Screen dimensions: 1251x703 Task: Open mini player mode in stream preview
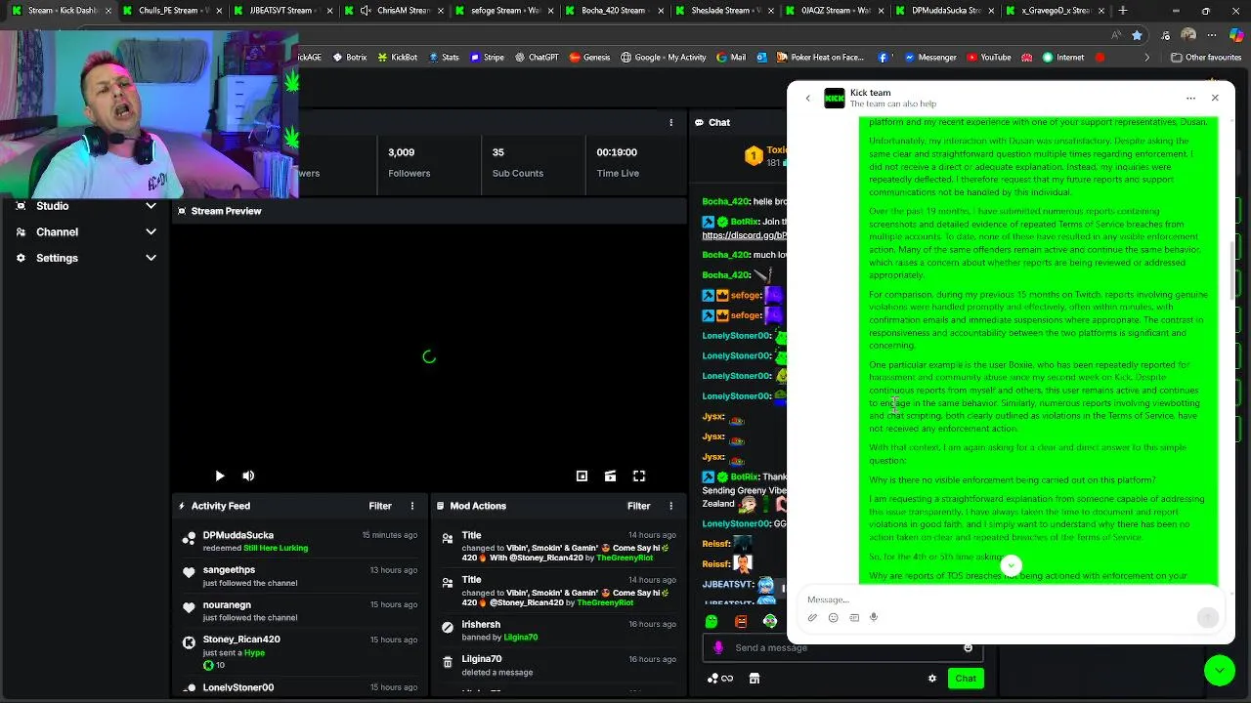[x=582, y=476]
